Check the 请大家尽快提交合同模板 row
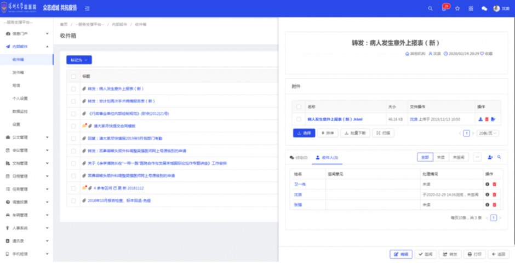 click(73, 126)
